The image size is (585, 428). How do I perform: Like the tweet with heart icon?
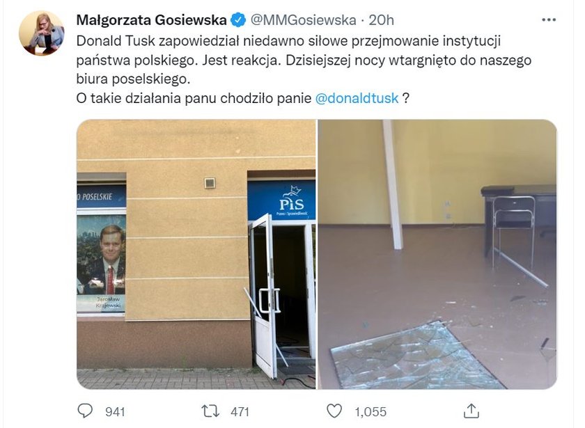pos(334,411)
